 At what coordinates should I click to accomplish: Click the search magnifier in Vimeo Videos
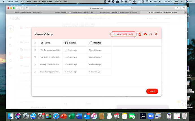click(x=156, y=34)
